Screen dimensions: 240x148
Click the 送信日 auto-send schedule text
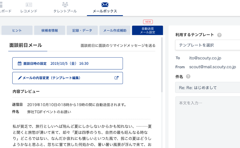77,105
